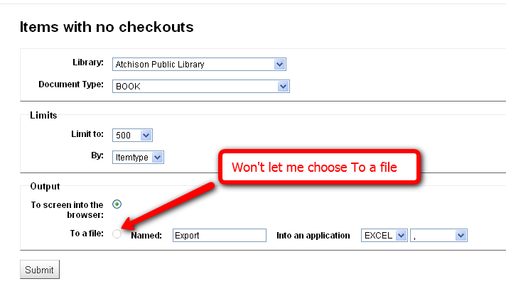Expand the Document Type dropdown set to BOOK
Viewport: 506px width, 296px height.
point(201,86)
